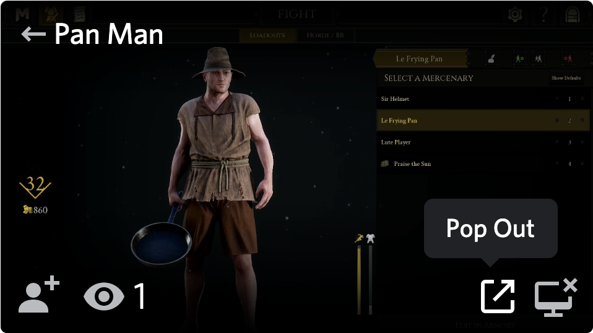Viewport: 593px width, 333px height.
Task: Toggle Show Defaults in mercenary panel
Action: [x=566, y=78]
